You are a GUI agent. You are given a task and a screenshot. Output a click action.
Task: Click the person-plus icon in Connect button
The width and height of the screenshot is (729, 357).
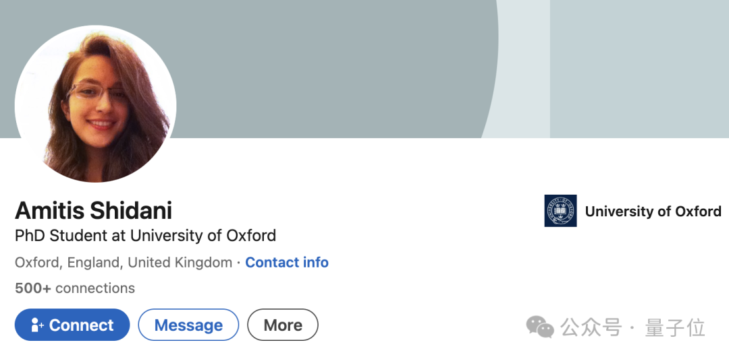point(37,325)
